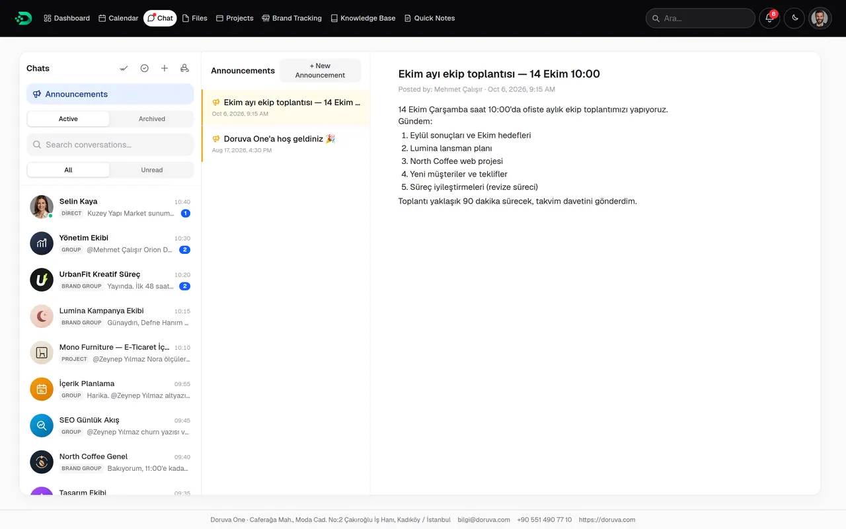Click megaphone icon on Doruva One'a announcement
This screenshot has width=846, height=529.
click(x=215, y=139)
